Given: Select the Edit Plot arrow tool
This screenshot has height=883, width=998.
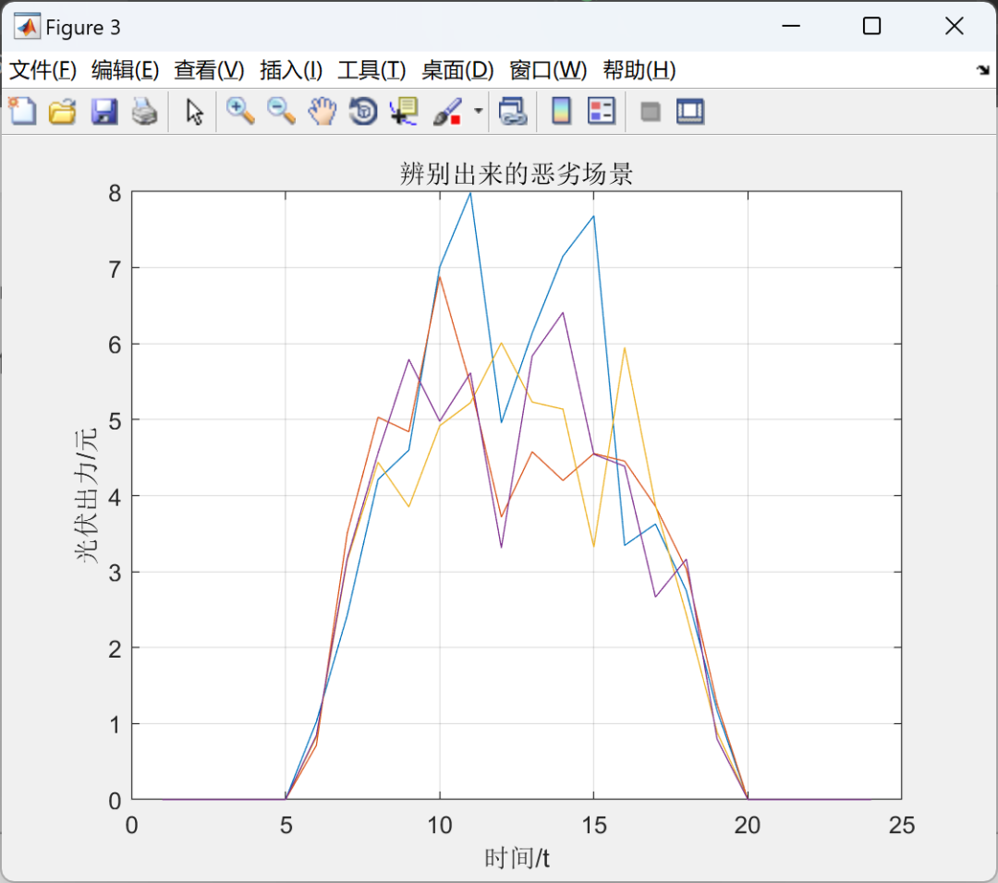Looking at the screenshot, I should (194, 112).
